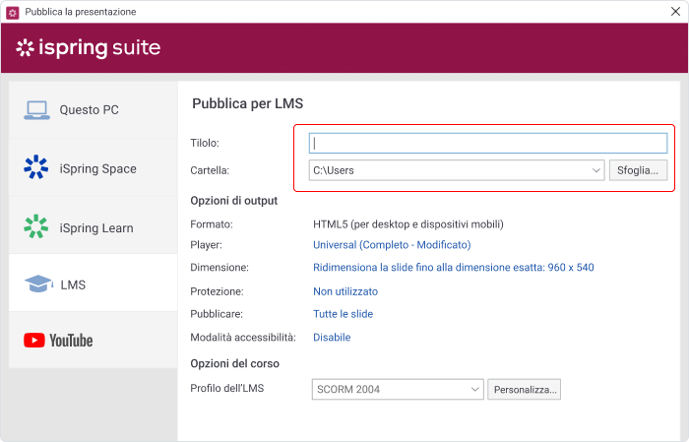Click the Pubblica per LMS heading
The height and width of the screenshot is (442, 689).
(247, 103)
